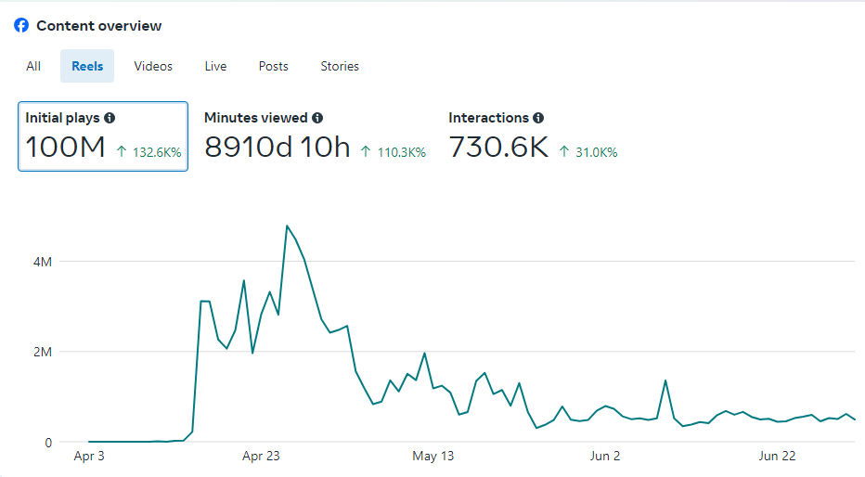Click the green up arrow beside 132.6K%

(122, 152)
